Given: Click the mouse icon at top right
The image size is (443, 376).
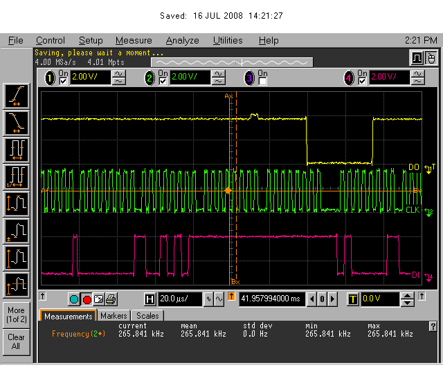Looking at the screenshot, I should pyautogui.click(x=431, y=58).
